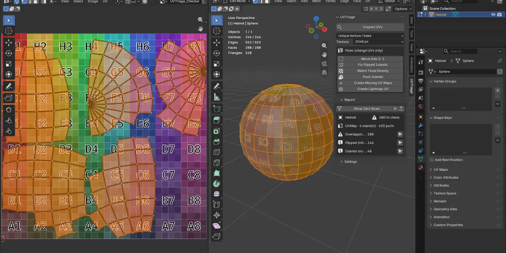
Task: Select the Rotate tool in UV editor
Action: tap(9, 53)
